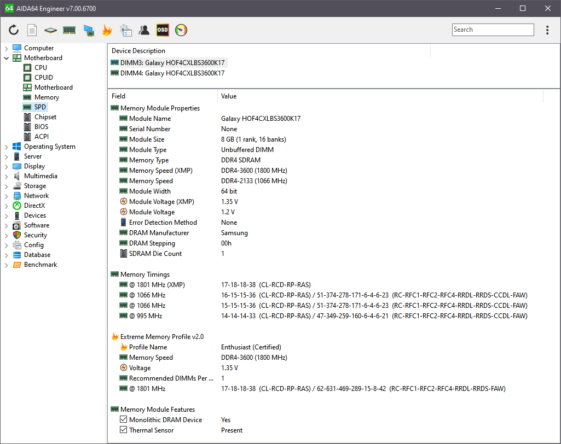This screenshot has width=561, height=444.
Task: Open the Memory tree item
Action: coord(47,97)
